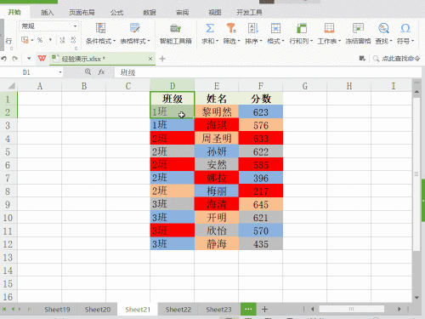Select row header 7

tap(8, 178)
